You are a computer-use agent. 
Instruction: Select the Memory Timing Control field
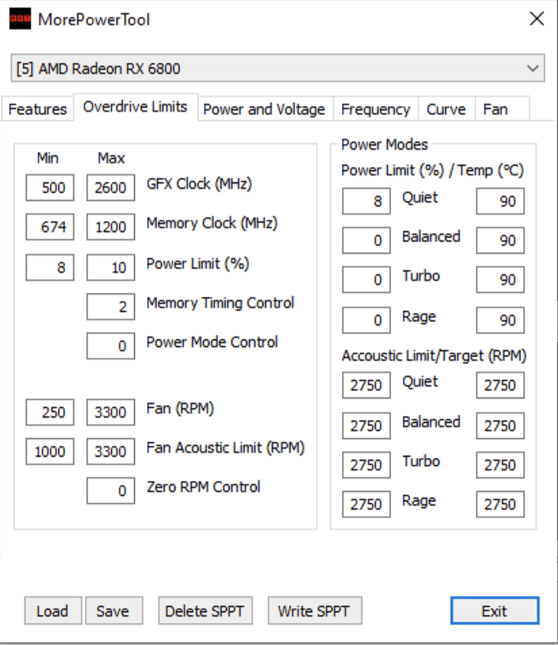point(110,307)
